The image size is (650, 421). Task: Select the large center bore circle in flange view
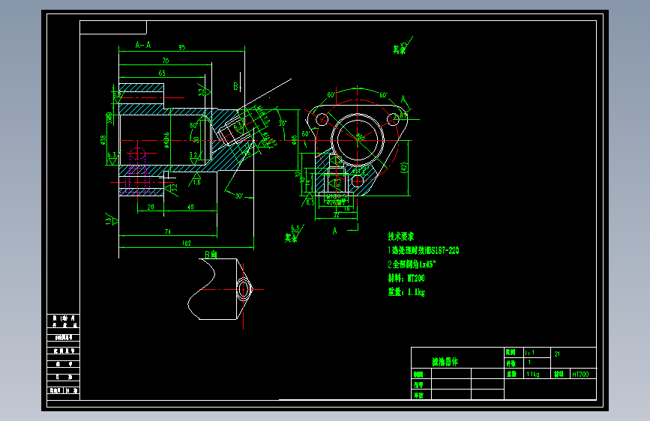tap(358, 140)
